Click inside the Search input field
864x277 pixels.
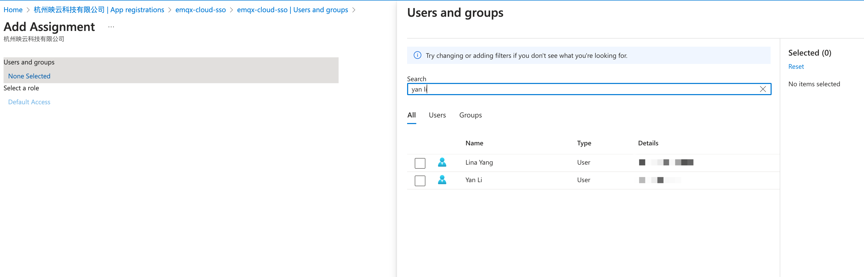[584, 89]
